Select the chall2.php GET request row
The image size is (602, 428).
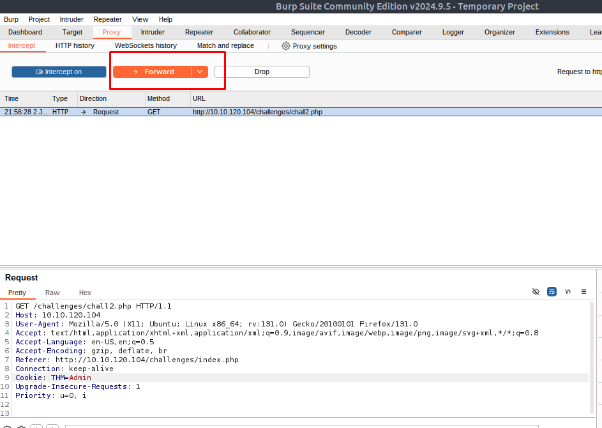pos(301,112)
